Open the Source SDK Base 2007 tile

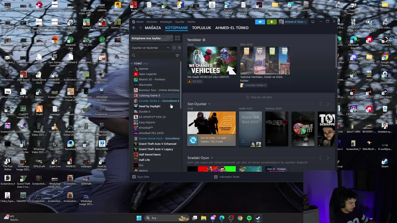[250, 129]
